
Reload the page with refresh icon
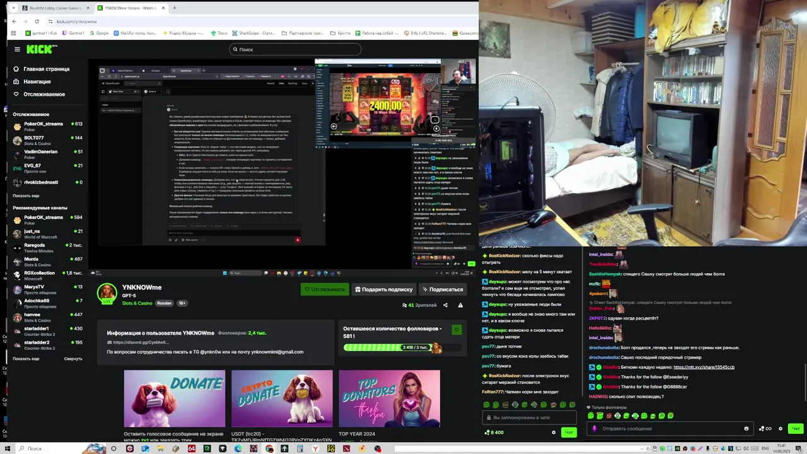(x=37, y=21)
